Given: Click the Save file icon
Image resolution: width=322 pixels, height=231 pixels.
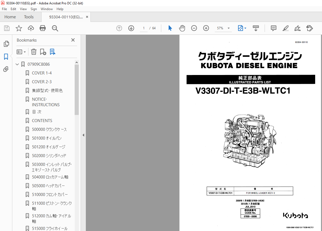Looking at the screenshot, I should tap(7, 28).
